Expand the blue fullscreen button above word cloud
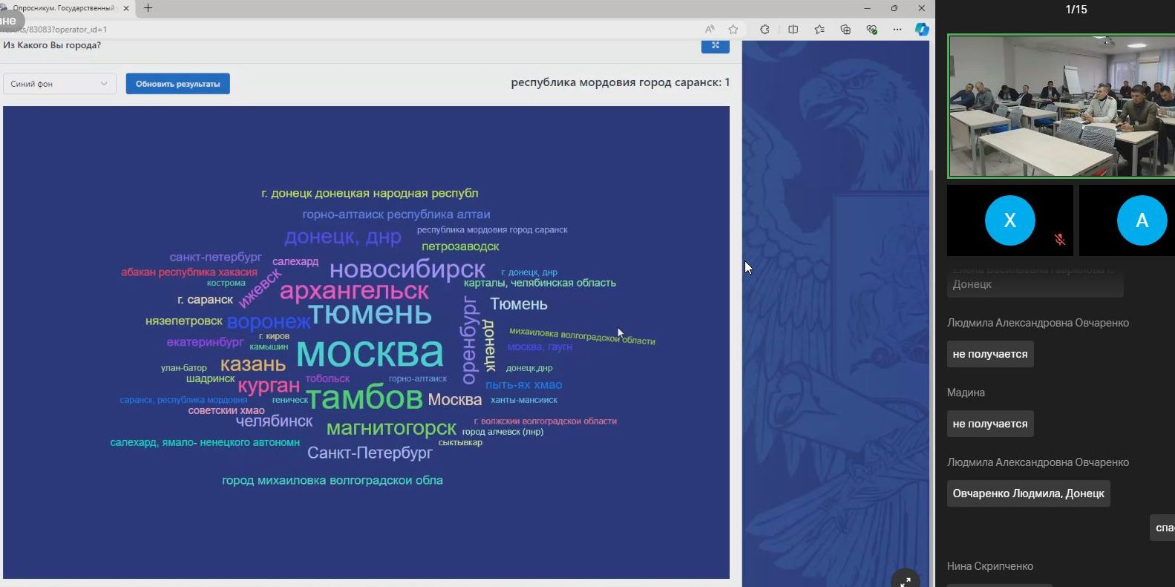This screenshot has height=587, width=1175. tap(715, 46)
